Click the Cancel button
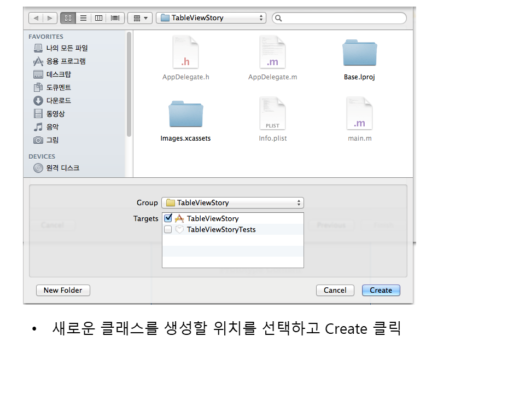This screenshot has width=525, height=394. [335, 290]
